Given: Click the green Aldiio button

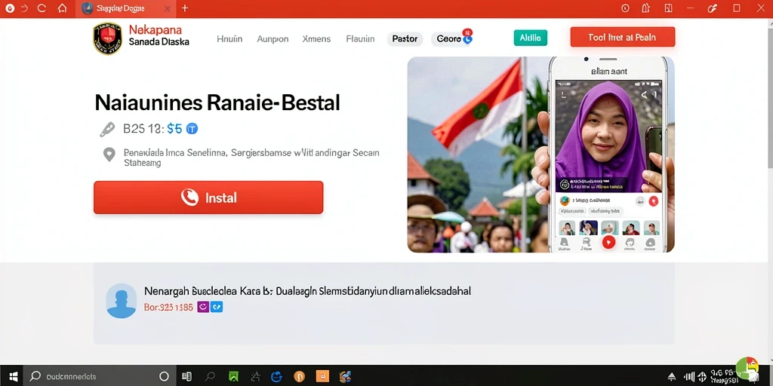Looking at the screenshot, I should pyautogui.click(x=531, y=38).
